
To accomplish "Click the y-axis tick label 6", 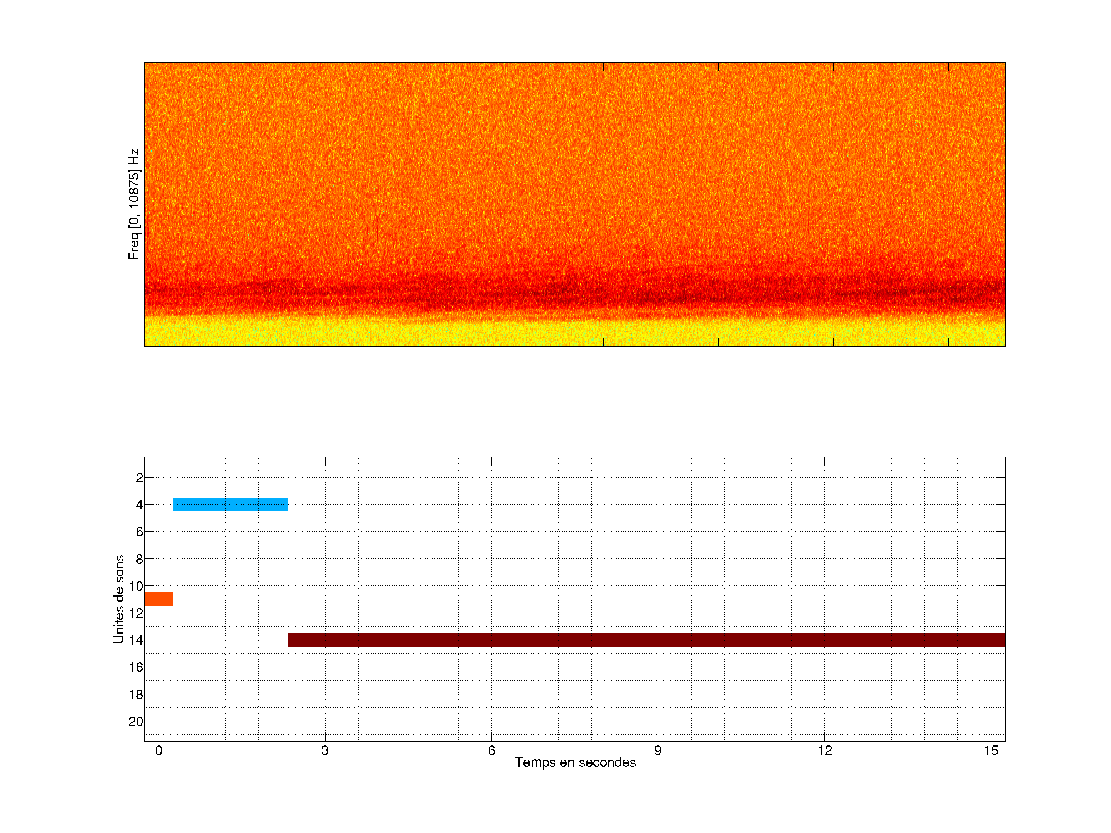I will tap(139, 532).
